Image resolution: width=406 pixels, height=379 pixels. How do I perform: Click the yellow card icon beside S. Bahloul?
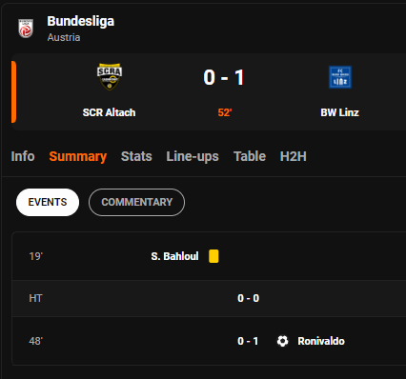pos(213,256)
